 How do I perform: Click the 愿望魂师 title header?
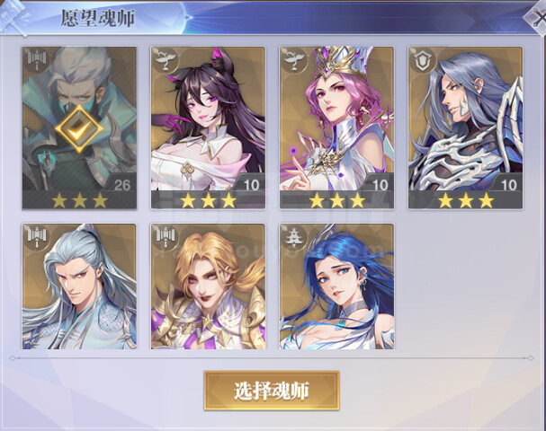pyautogui.click(x=98, y=18)
